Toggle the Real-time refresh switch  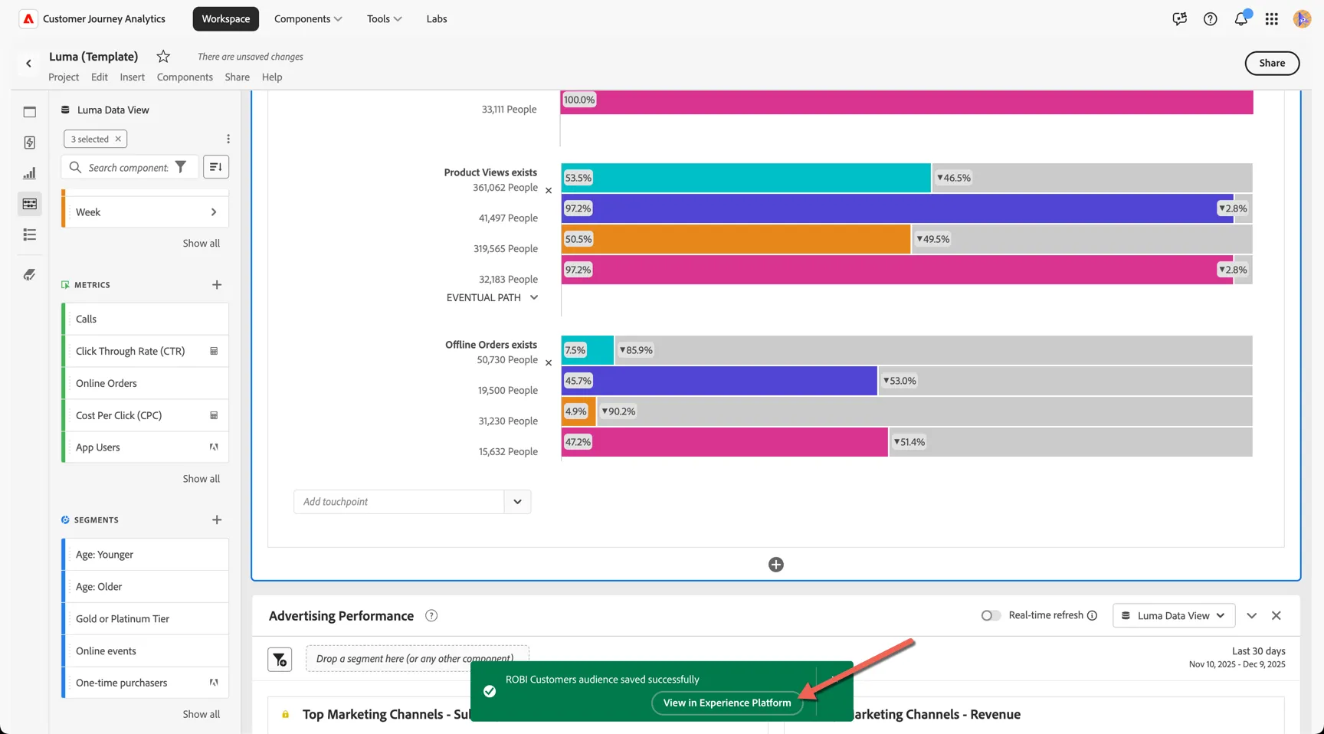[x=991, y=615]
